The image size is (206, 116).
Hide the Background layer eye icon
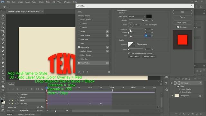[x=172, y=96]
